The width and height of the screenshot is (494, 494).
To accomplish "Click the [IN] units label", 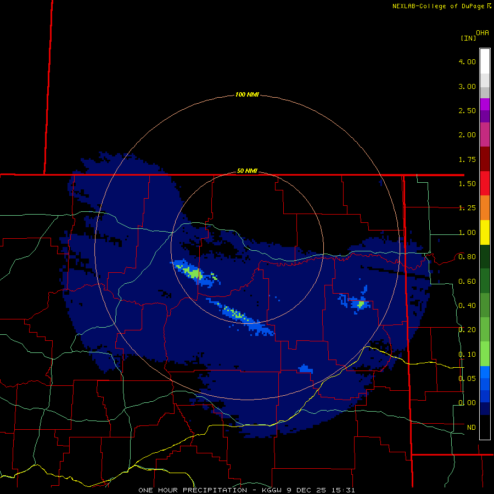I will click(468, 38).
